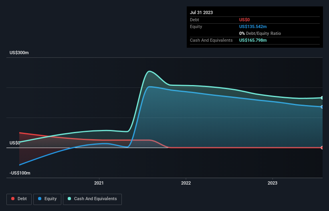329x211 pixels.
Task: Click the 2021 x-axis label
Action: coord(99,183)
